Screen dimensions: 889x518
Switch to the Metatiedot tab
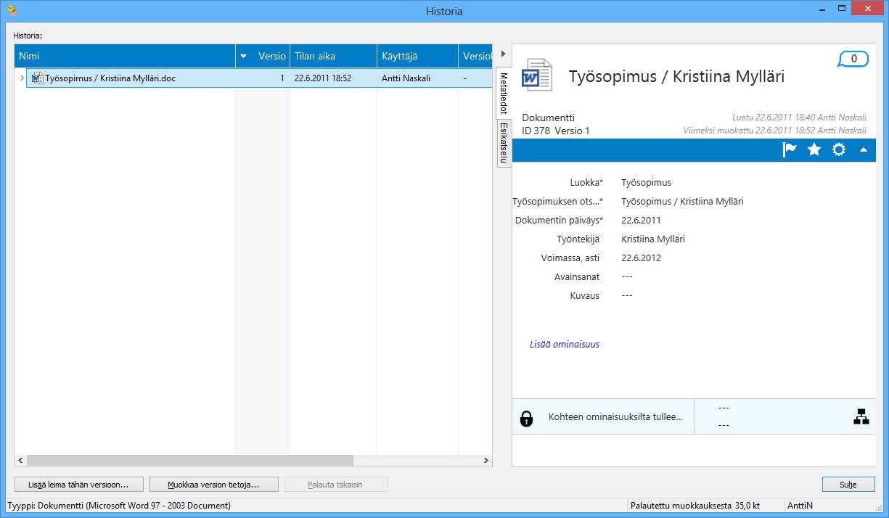click(x=504, y=92)
